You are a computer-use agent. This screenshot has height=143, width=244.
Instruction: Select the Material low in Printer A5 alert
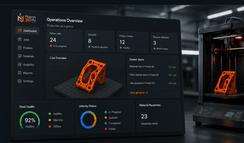tap(153, 67)
